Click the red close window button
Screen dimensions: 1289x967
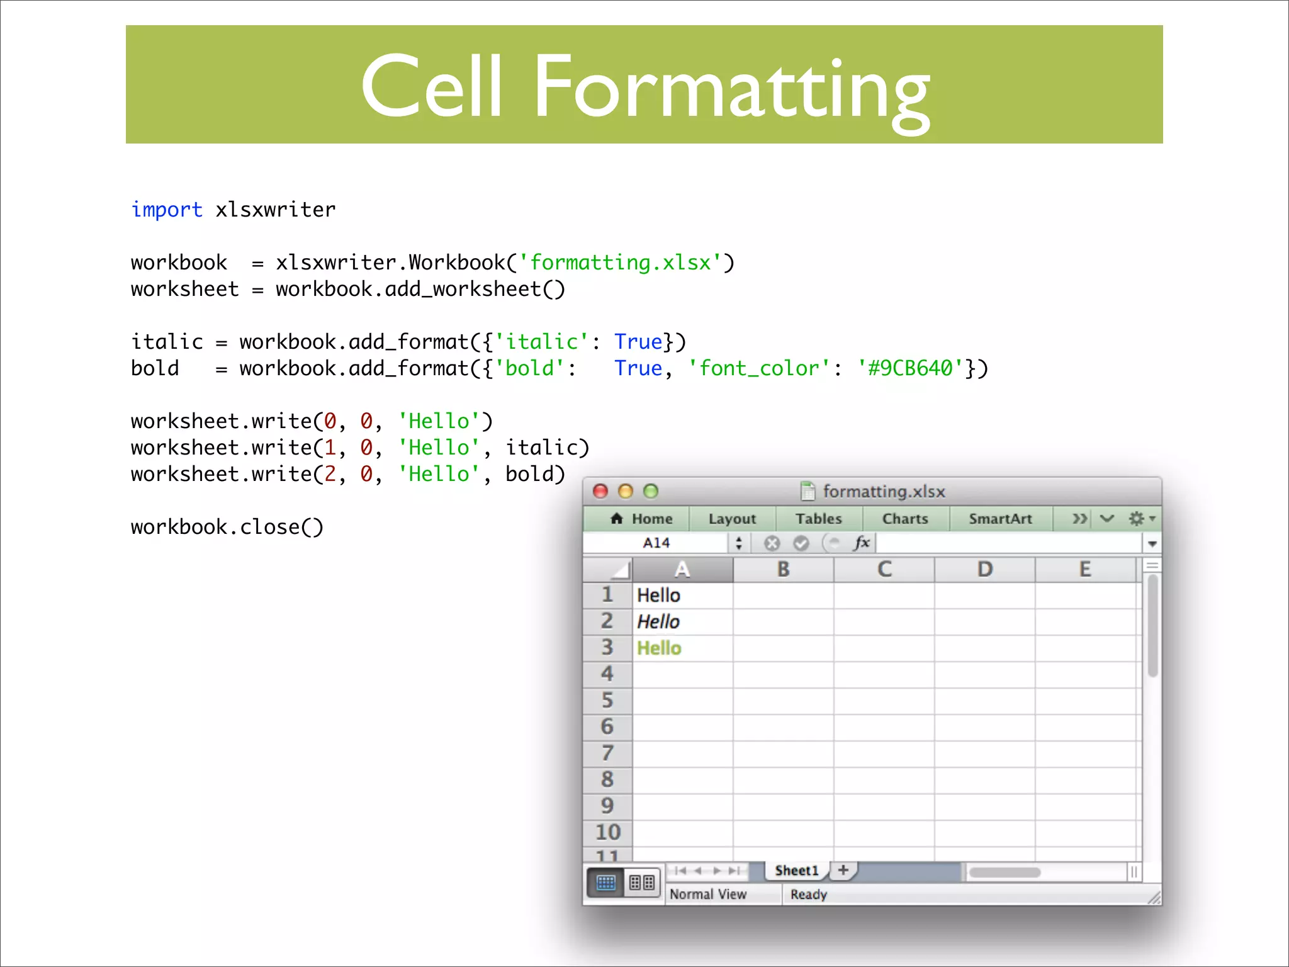(600, 491)
